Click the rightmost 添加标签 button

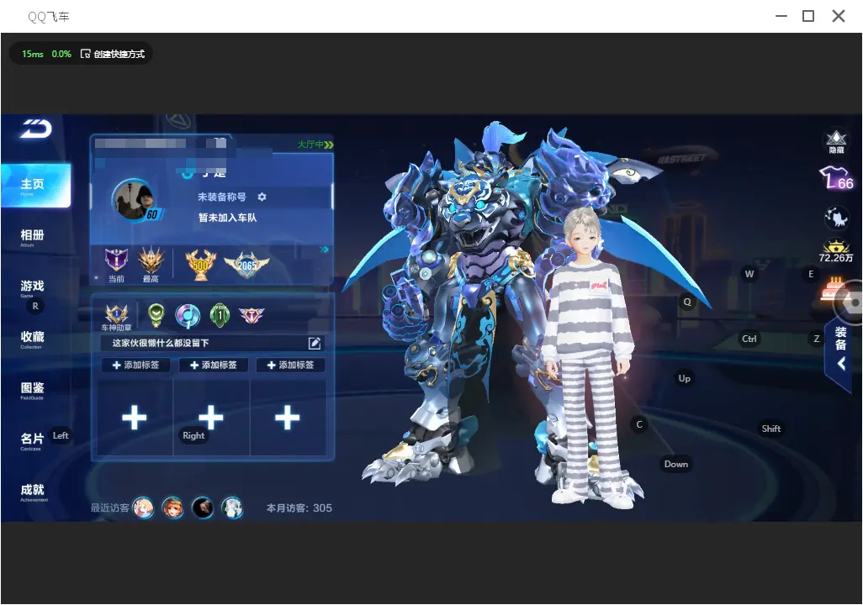click(x=290, y=365)
